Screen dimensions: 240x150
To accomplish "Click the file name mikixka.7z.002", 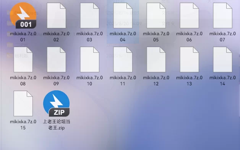I will [56, 37].
